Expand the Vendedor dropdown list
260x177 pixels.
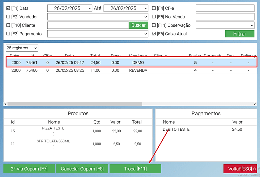click(x=145, y=17)
